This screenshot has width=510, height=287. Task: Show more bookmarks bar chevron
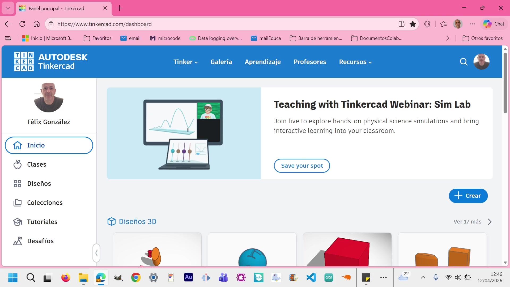[x=448, y=38]
